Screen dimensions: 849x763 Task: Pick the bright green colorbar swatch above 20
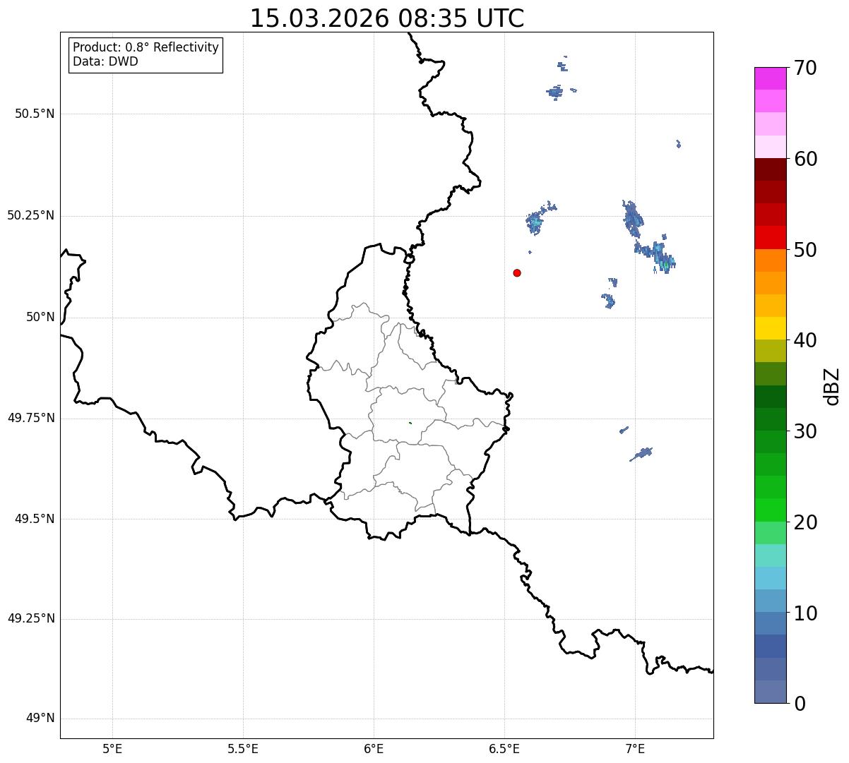(x=771, y=510)
